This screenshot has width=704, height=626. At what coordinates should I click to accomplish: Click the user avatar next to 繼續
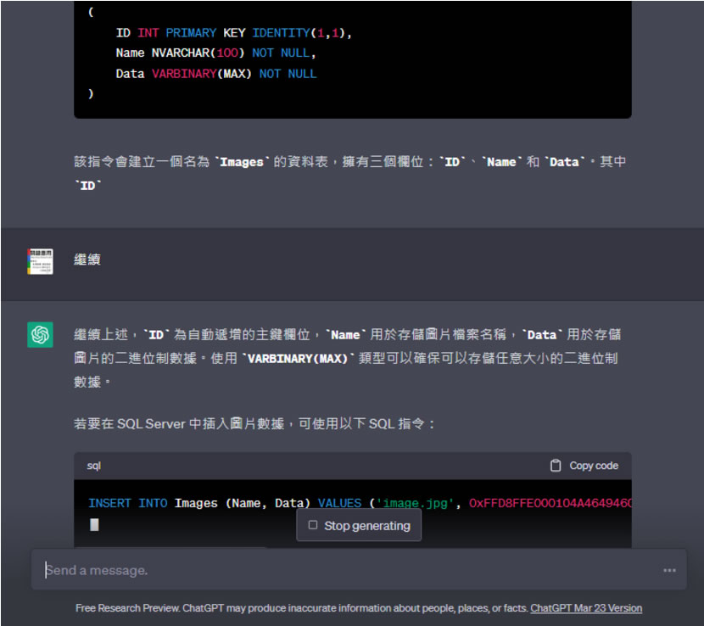(x=40, y=261)
